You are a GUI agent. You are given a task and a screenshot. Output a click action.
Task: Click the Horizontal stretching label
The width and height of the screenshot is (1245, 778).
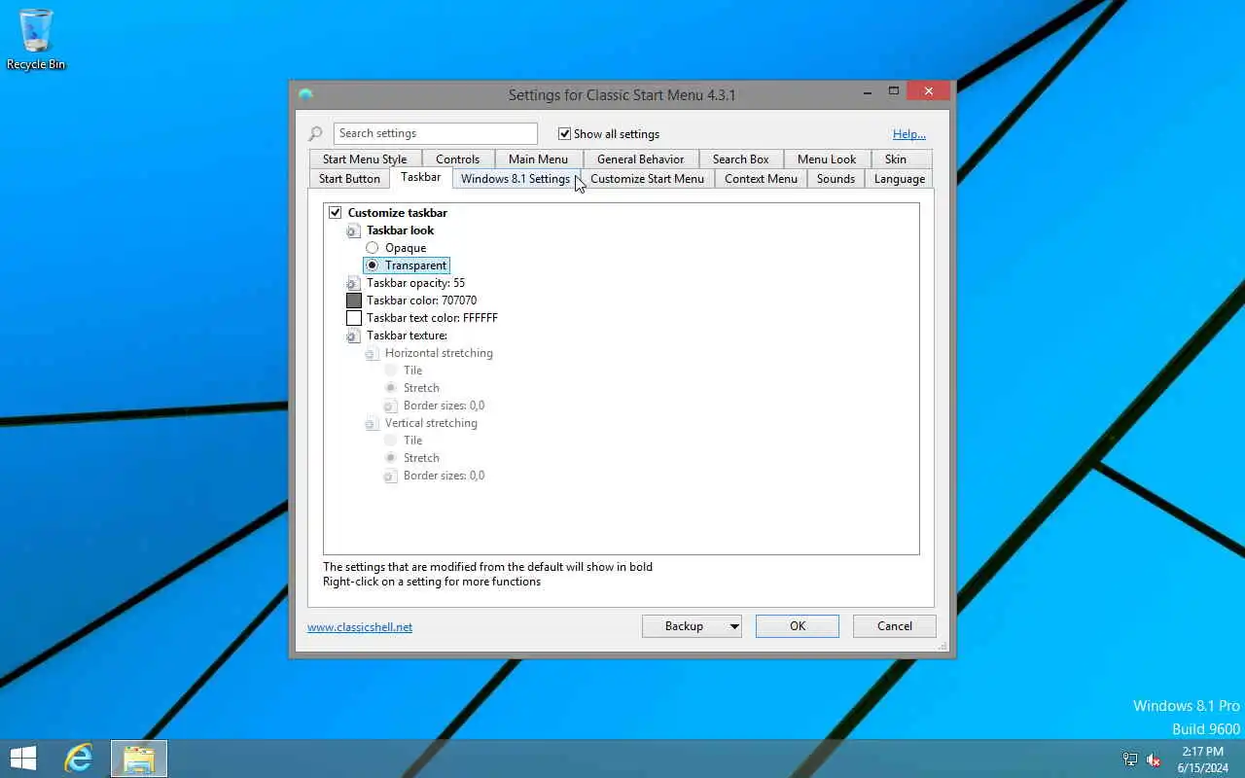439,353
